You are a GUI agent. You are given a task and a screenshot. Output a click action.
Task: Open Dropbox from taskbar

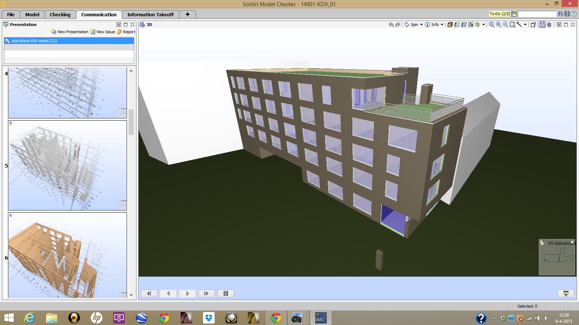(209, 318)
